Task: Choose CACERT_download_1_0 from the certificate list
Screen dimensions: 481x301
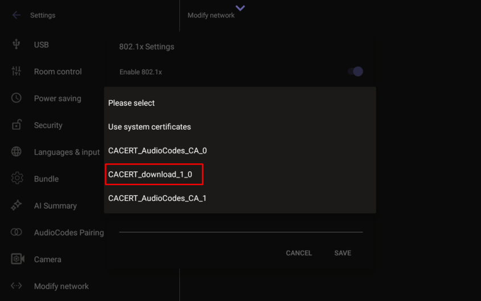Action: (151, 175)
